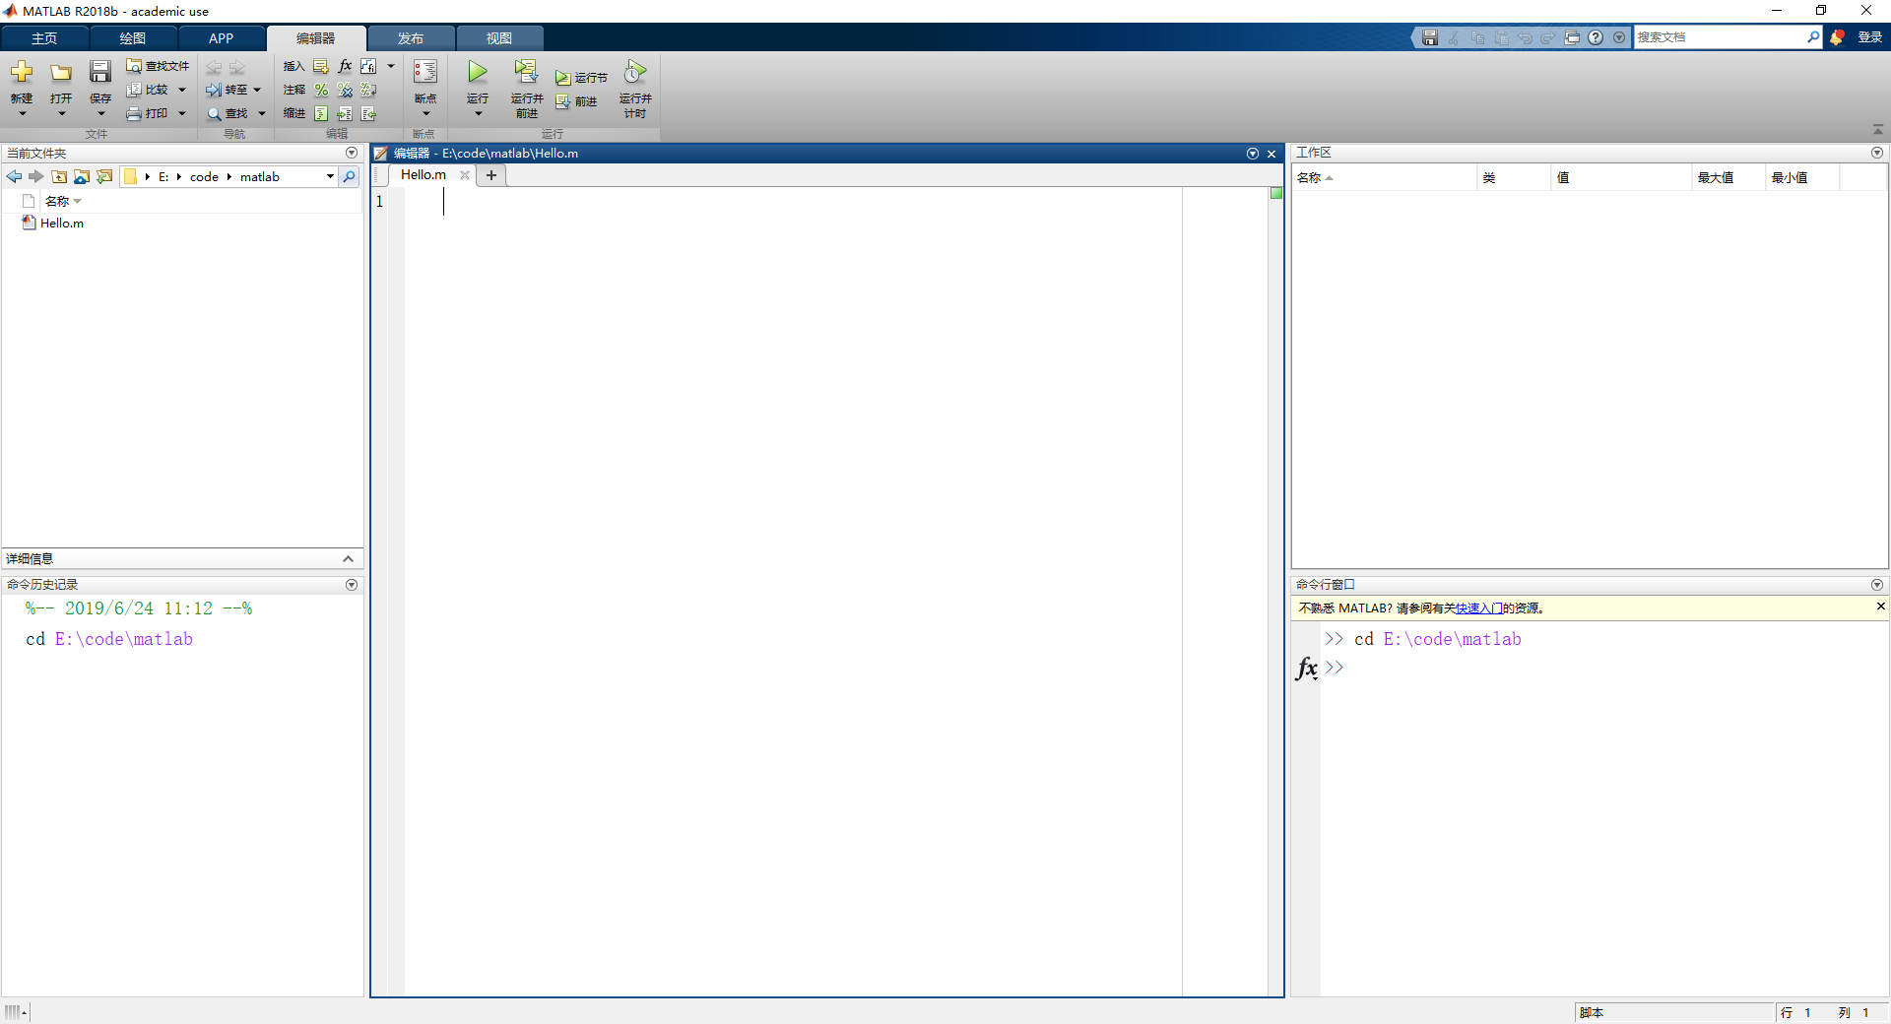Collapse the Details (详细信息) panel

click(x=348, y=559)
